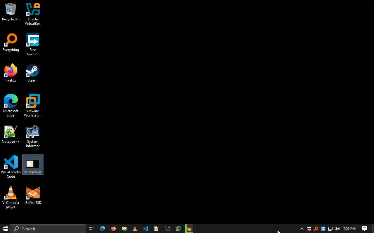
Task: Open the volume control tray icon
Action: point(337,229)
